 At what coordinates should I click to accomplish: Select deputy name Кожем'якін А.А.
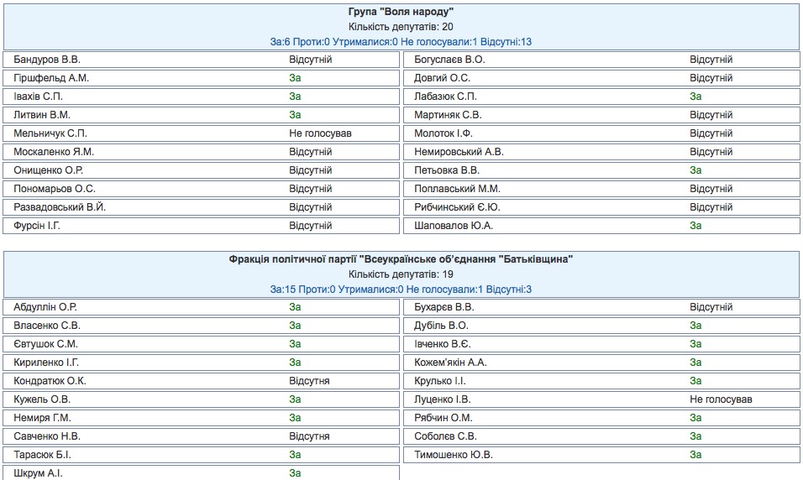(x=451, y=363)
